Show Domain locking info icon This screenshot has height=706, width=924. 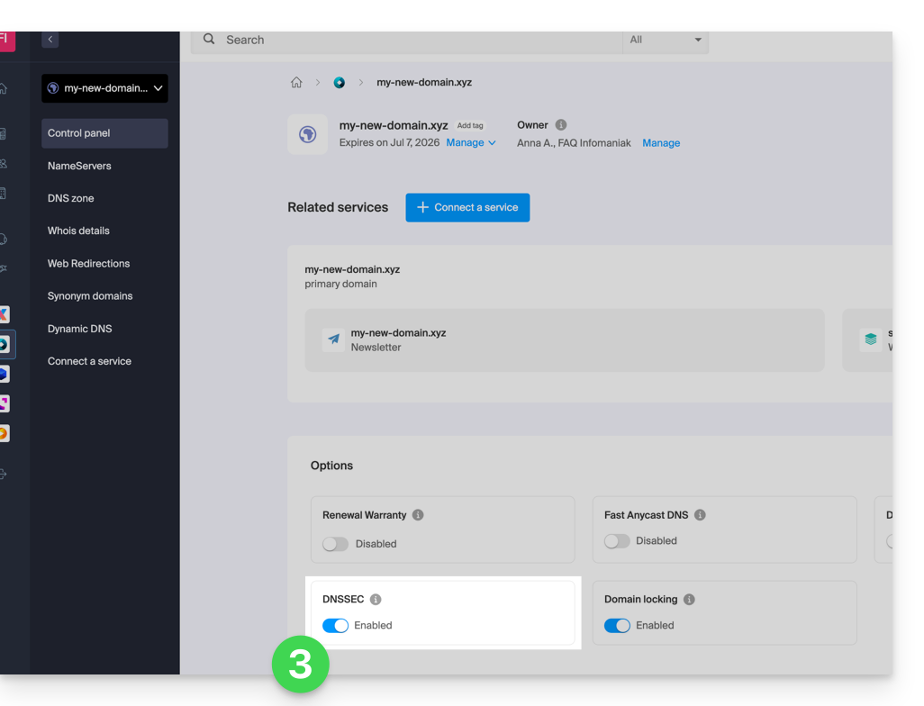pyautogui.click(x=689, y=600)
